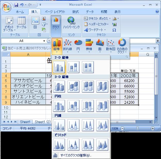
Task: Choose clustered cone chart
Action: click(59, 125)
